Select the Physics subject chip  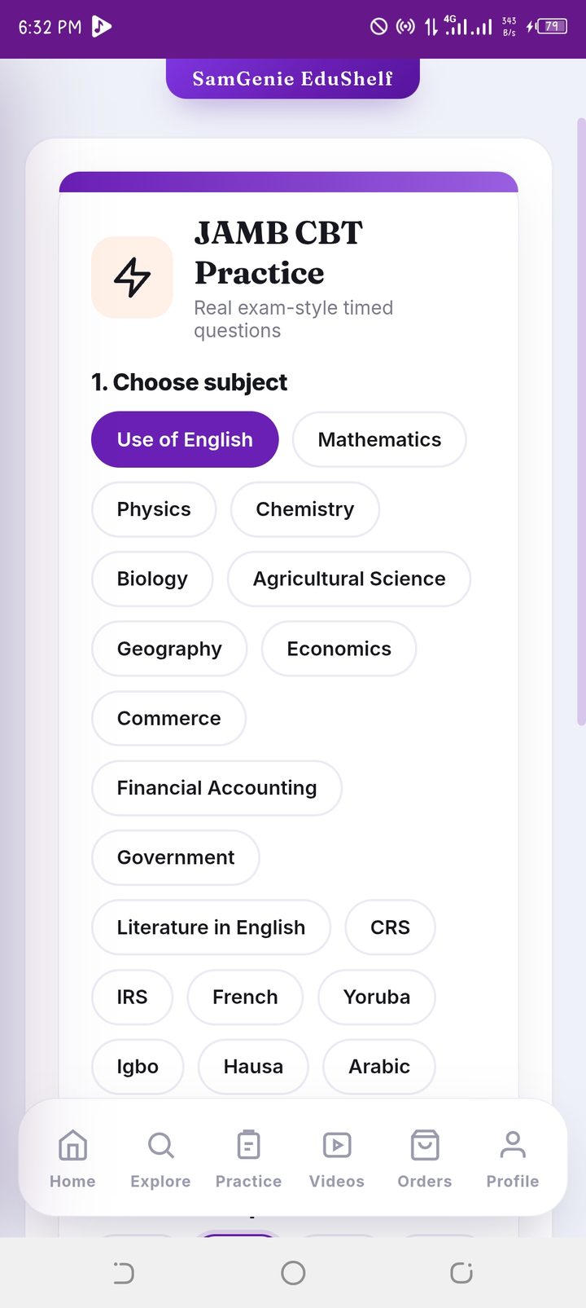pyautogui.click(x=154, y=509)
